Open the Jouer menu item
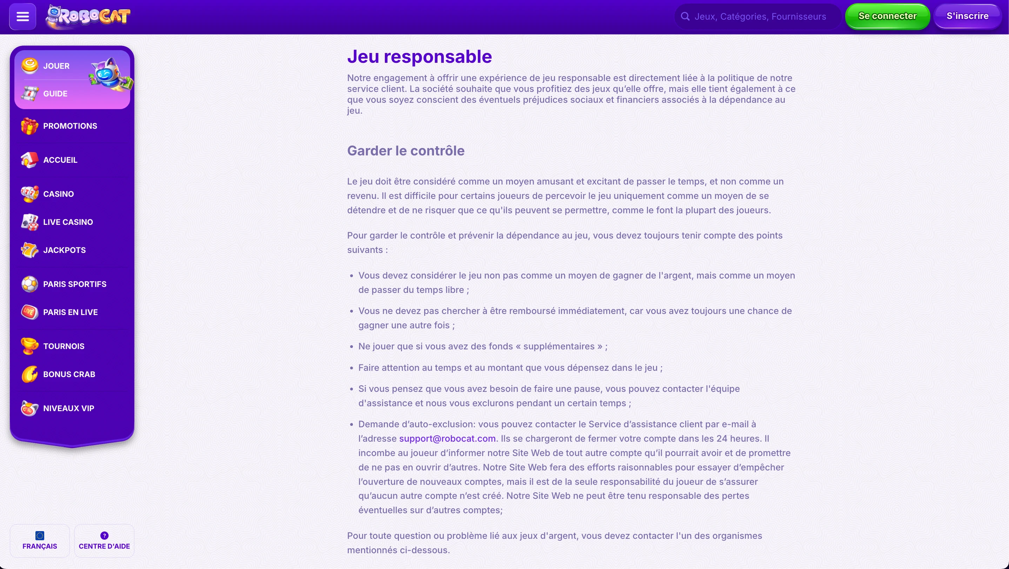Viewport: 1009px width, 569px height. tap(56, 66)
